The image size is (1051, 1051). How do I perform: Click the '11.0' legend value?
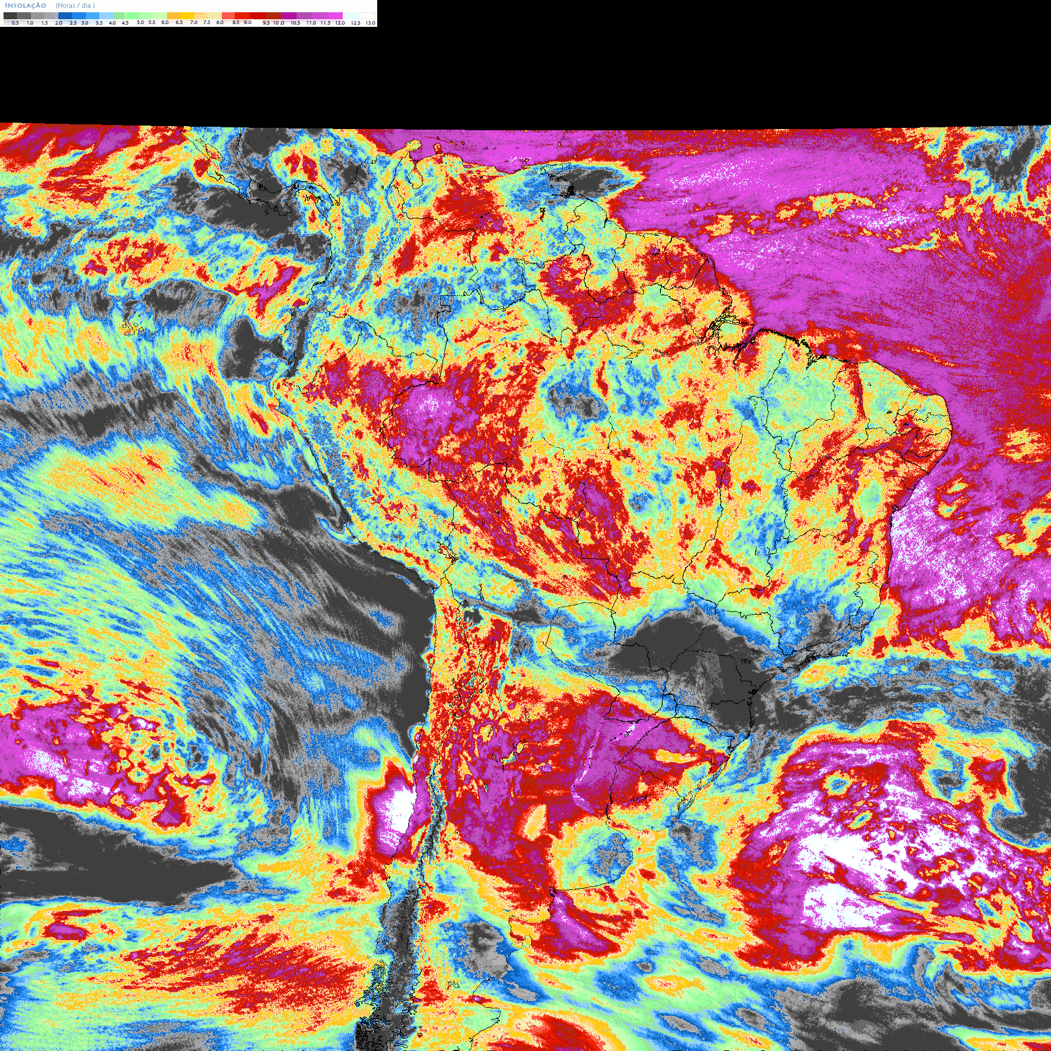point(311,23)
